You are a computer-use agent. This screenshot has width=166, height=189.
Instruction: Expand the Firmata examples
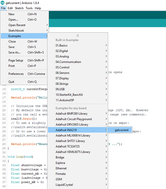coord(78,174)
